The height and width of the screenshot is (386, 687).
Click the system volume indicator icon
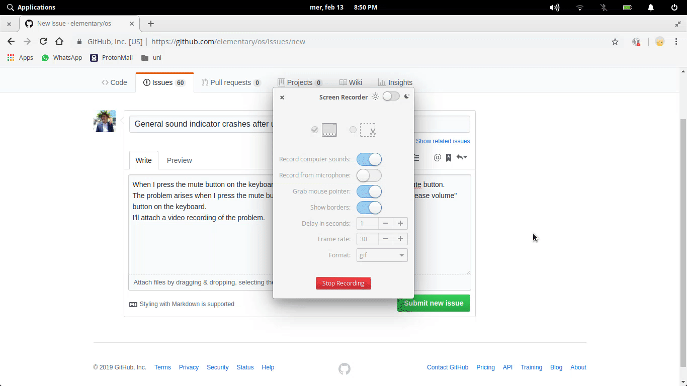point(555,8)
